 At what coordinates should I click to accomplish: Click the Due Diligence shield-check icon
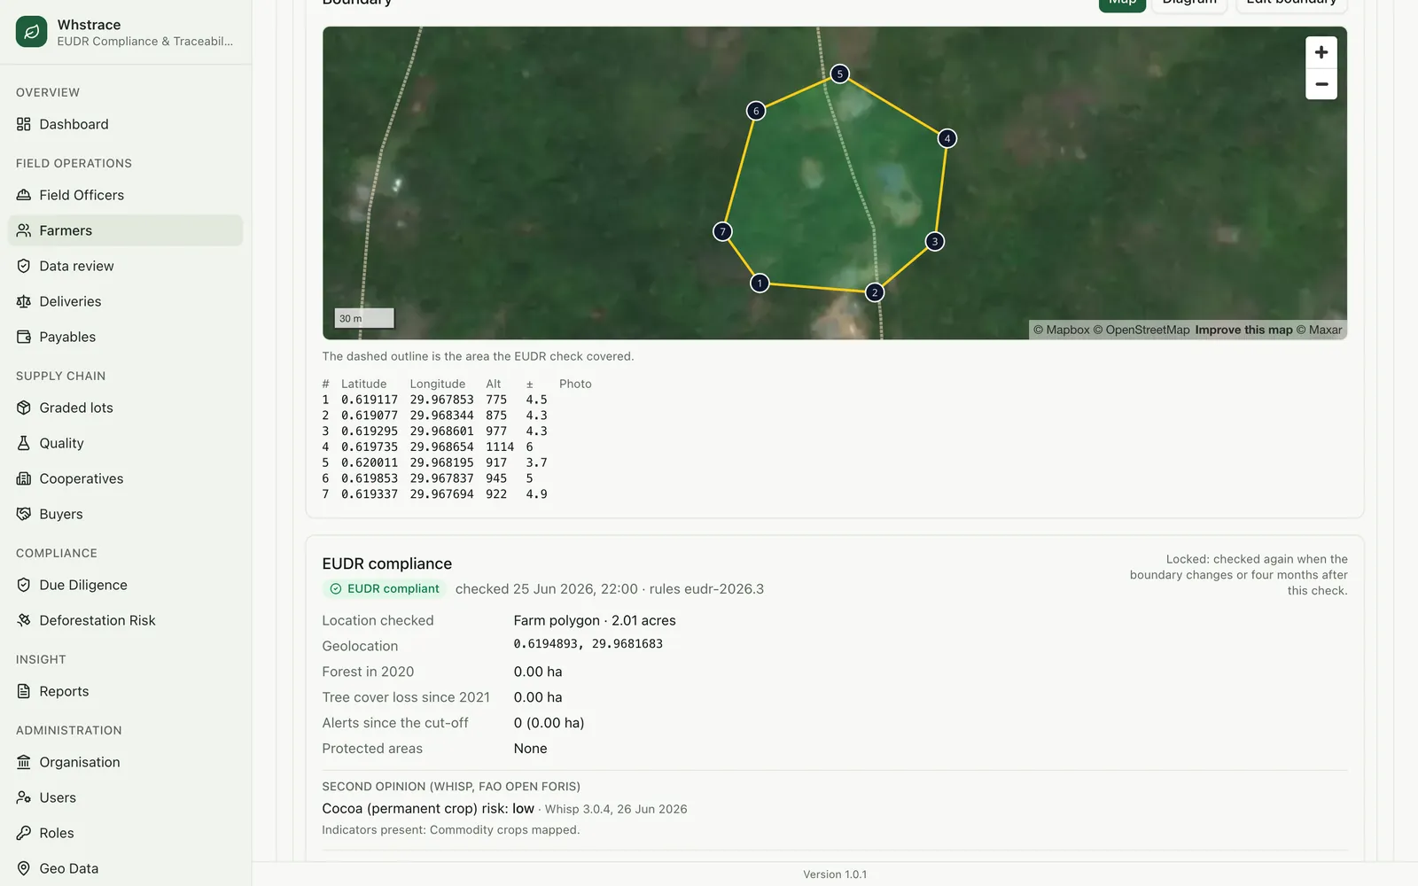click(x=24, y=585)
